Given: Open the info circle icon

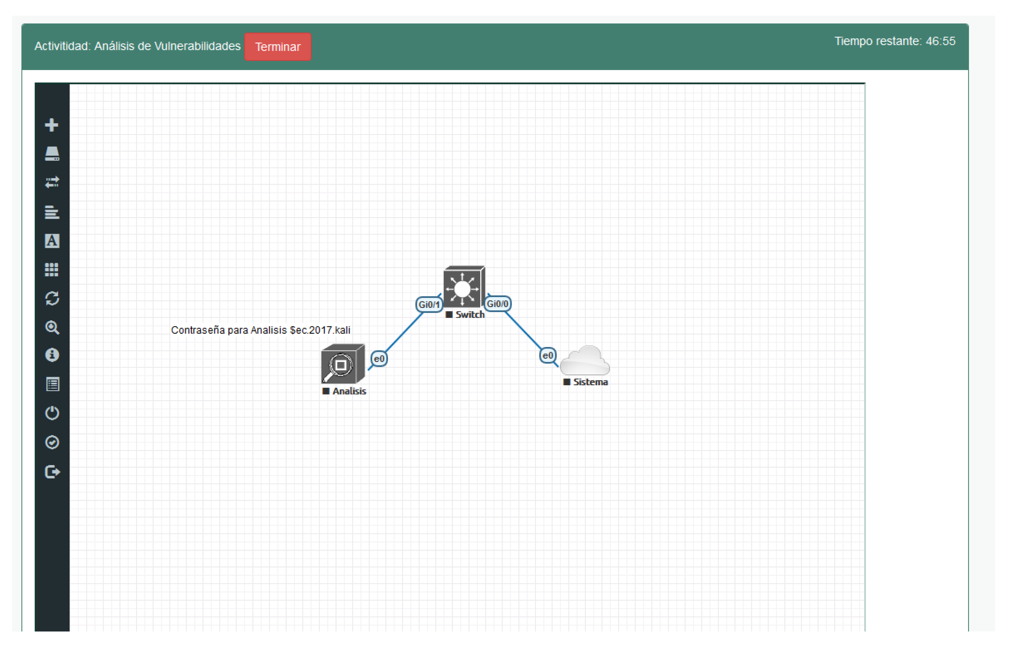Looking at the screenshot, I should pos(52,355).
